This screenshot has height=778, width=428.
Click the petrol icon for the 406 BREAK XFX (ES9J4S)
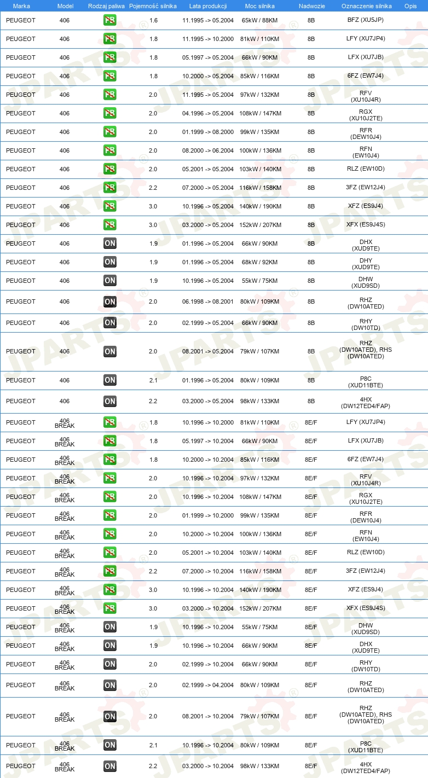point(110,608)
